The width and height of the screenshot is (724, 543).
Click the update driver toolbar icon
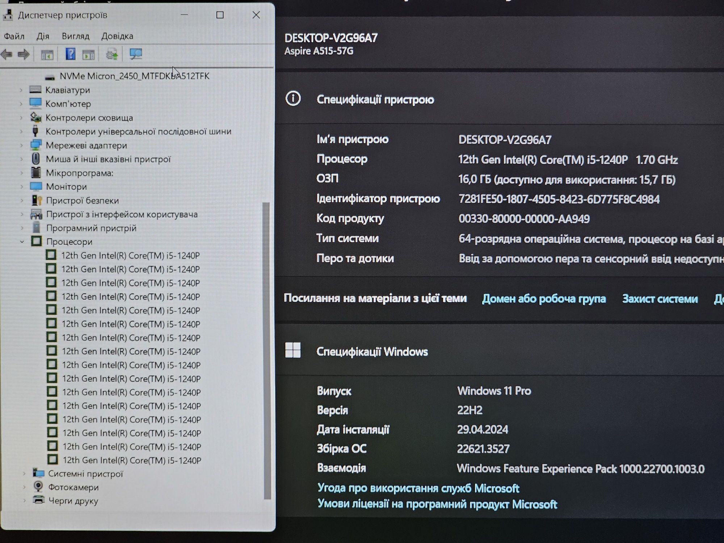(112, 55)
